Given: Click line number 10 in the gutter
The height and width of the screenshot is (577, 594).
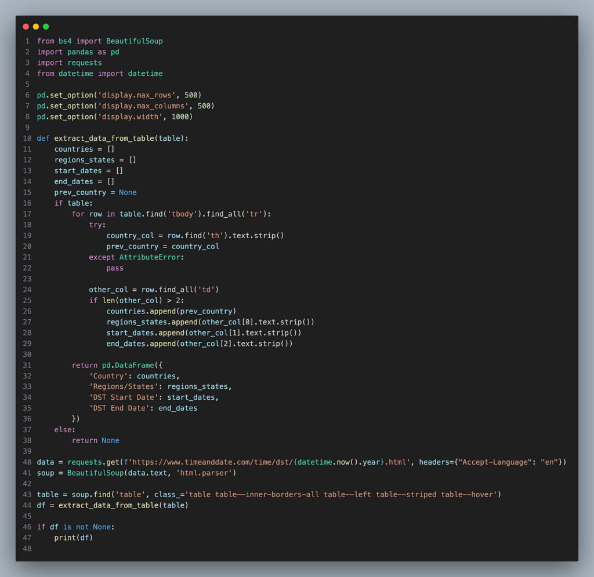Looking at the screenshot, I should pos(27,138).
